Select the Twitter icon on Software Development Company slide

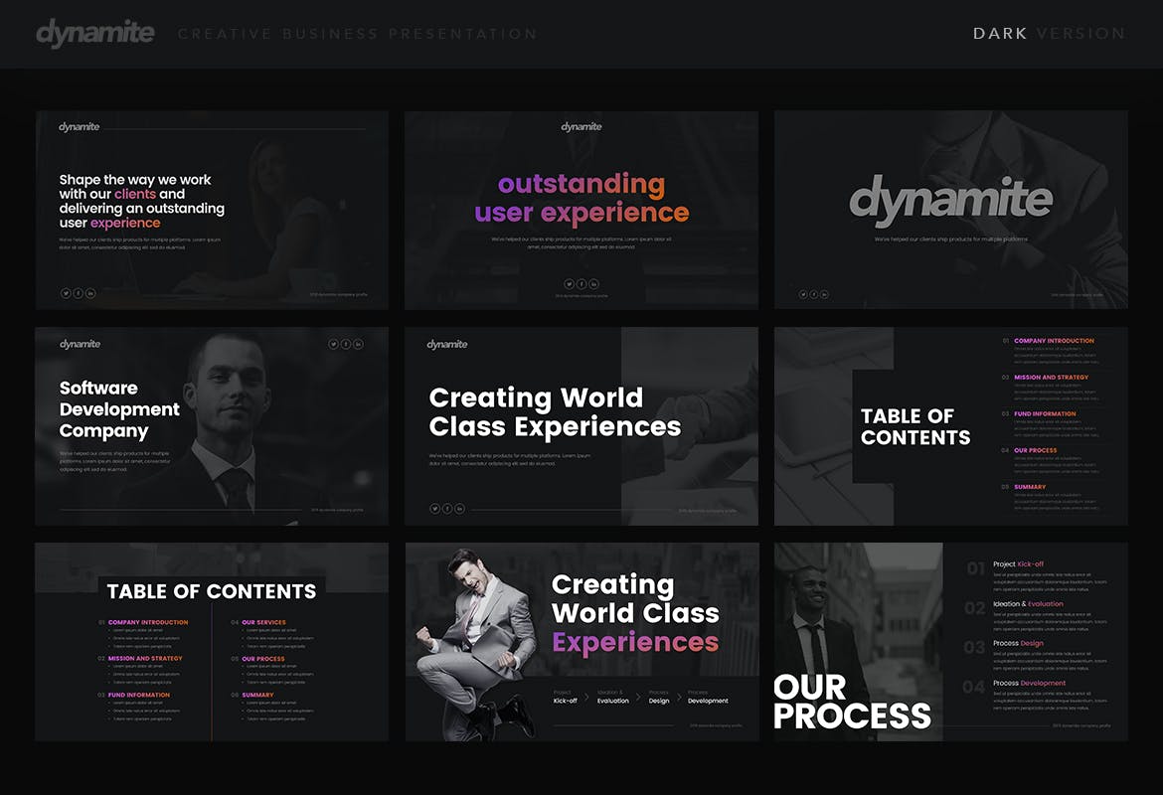(x=333, y=344)
